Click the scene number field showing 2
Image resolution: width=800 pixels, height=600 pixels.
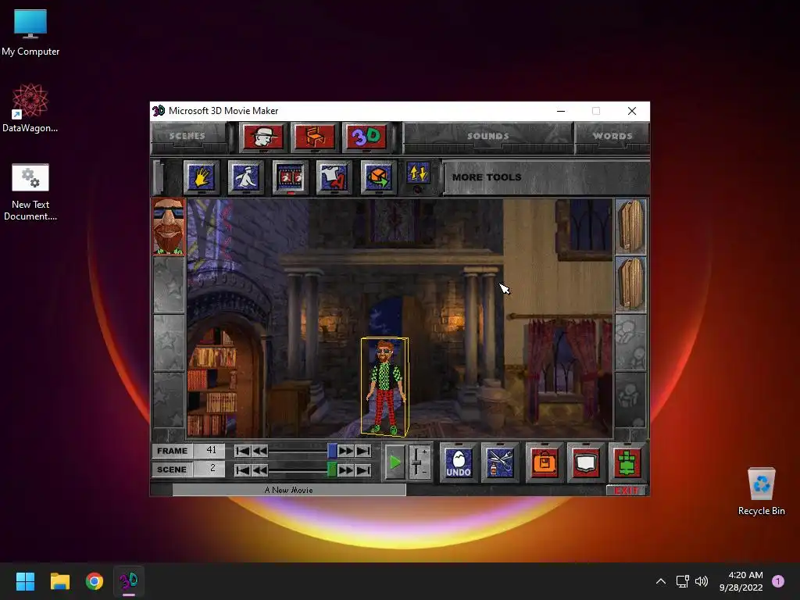209,469
